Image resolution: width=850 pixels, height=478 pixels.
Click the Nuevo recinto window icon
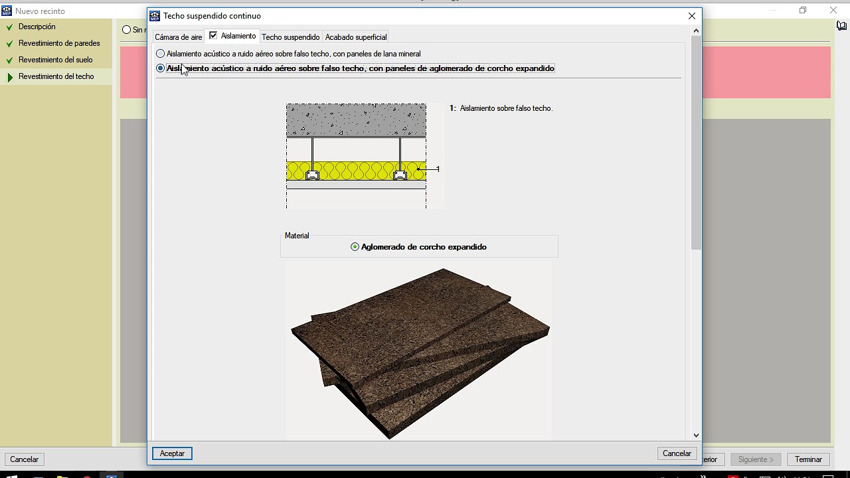(7, 11)
